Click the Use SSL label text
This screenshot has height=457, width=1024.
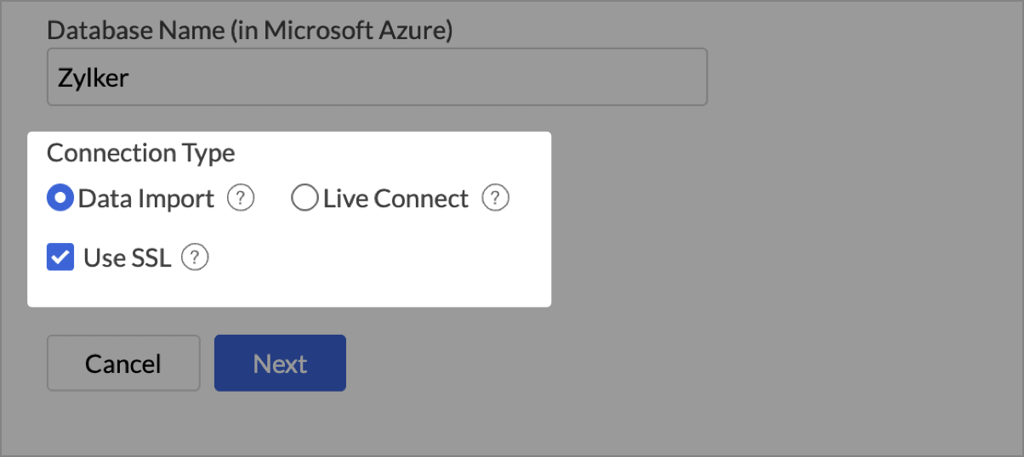(128, 257)
